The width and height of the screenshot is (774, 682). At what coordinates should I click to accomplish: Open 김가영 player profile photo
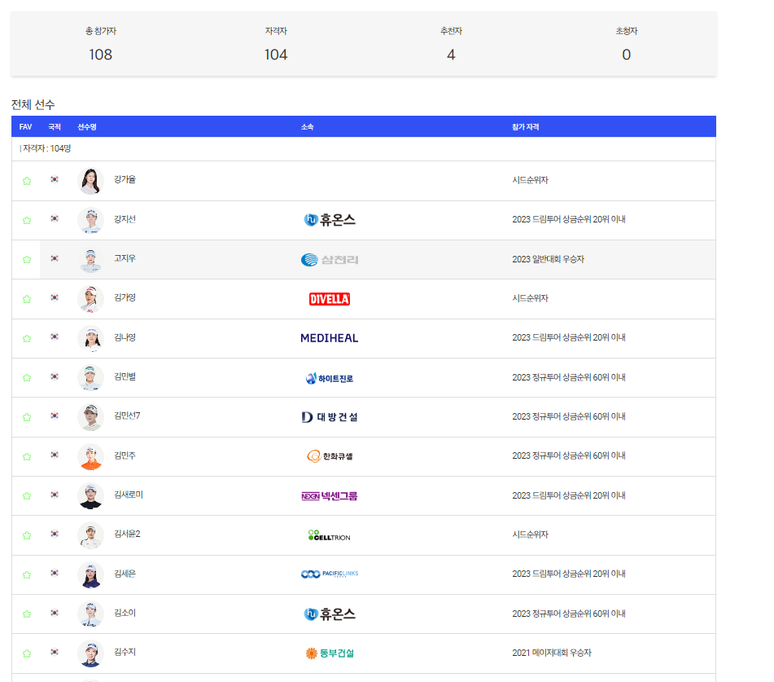pos(91,299)
